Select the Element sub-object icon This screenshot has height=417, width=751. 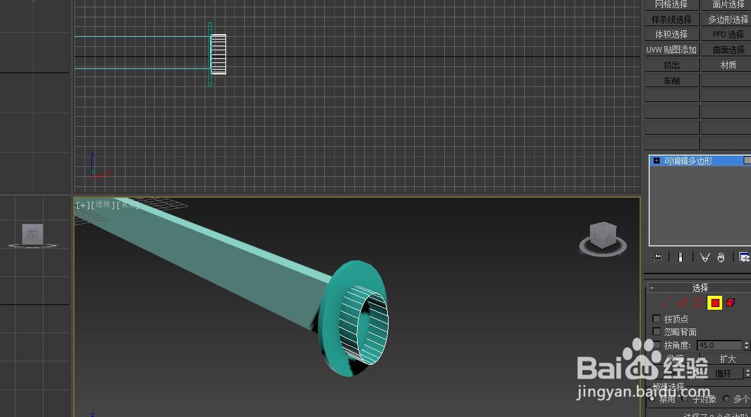coord(730,303)
